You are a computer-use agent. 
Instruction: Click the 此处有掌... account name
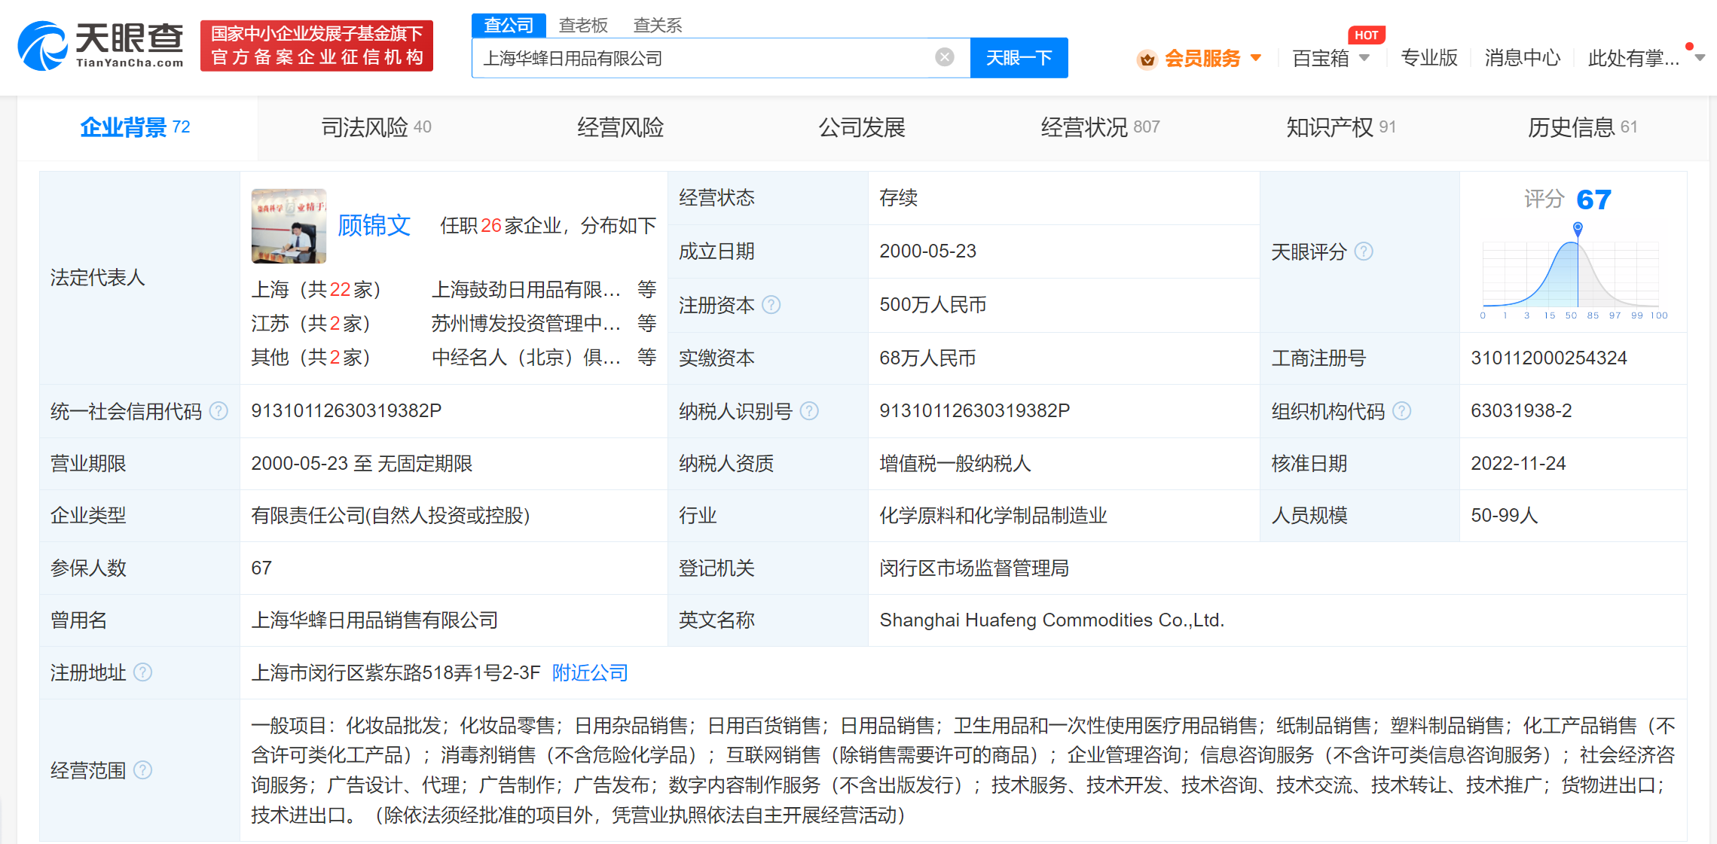pyautogui.click(x=1633, y=58)
